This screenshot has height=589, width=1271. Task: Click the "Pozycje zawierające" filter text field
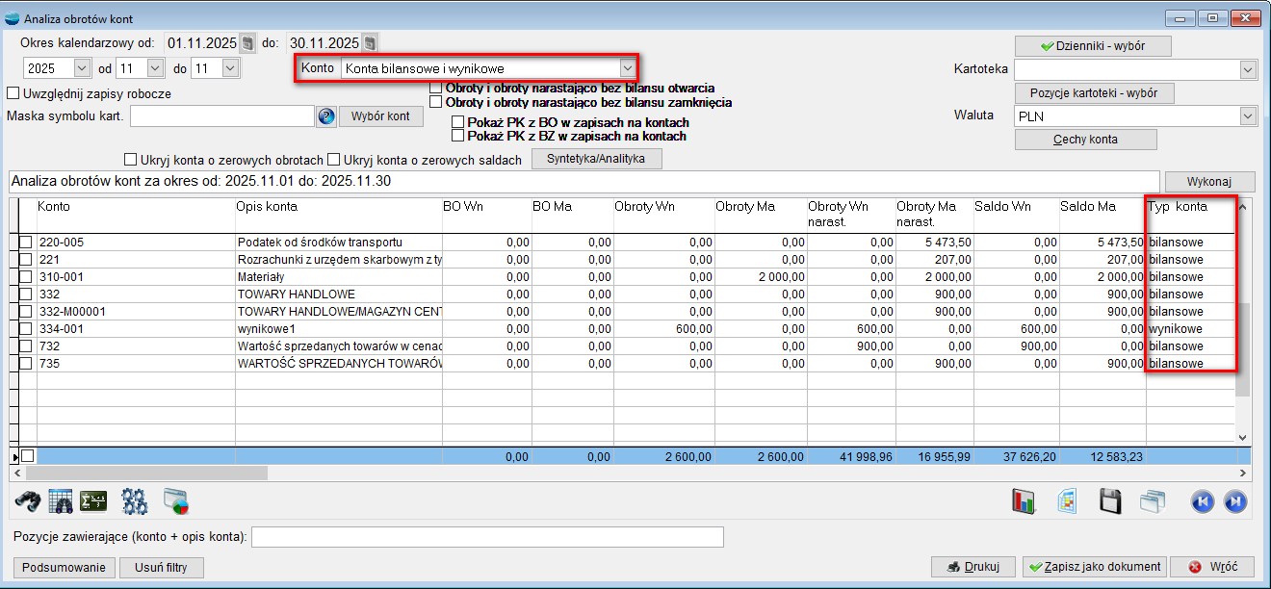(x=487, y=536)
